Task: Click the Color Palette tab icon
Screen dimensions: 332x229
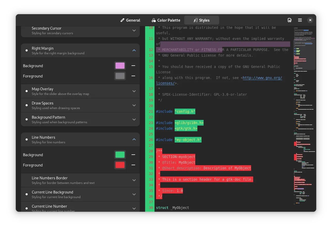Action: (154, 20)
